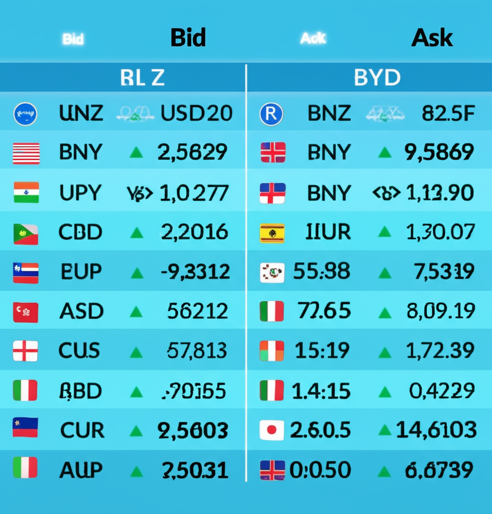This screenshot has width=492, height=514.
Task: Click the striped flag next to BNY 2,5629
Action: click(26, 153)
